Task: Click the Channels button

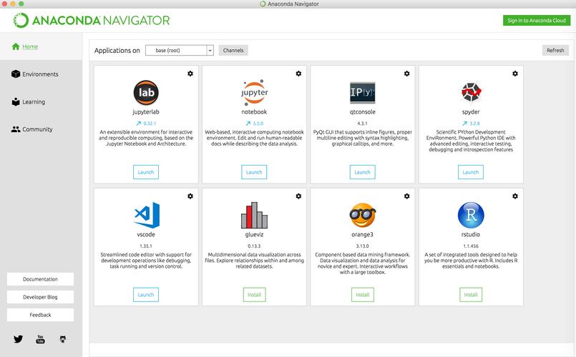Action: pyautogui.click(x=233, y=50)
